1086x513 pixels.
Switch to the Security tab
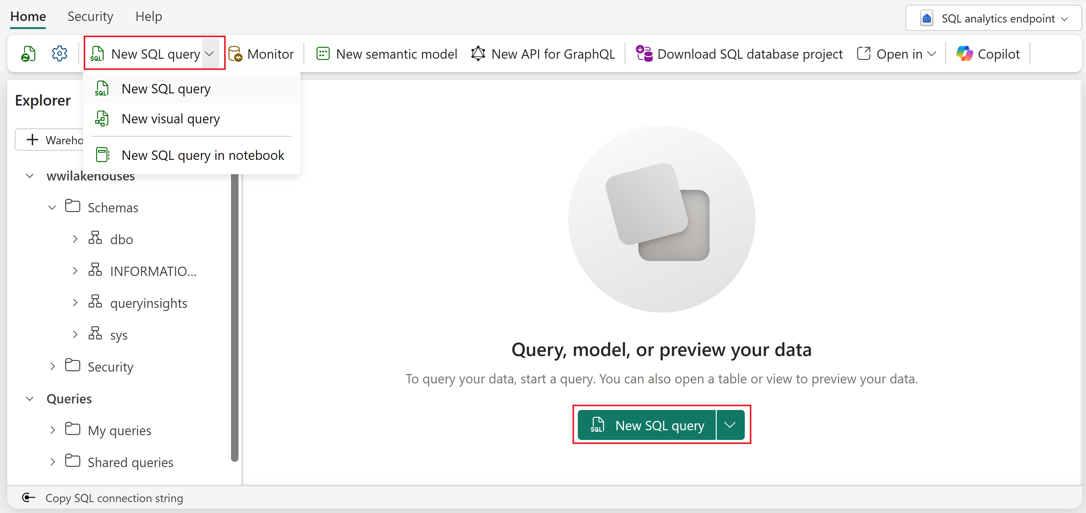coord(90,17)
